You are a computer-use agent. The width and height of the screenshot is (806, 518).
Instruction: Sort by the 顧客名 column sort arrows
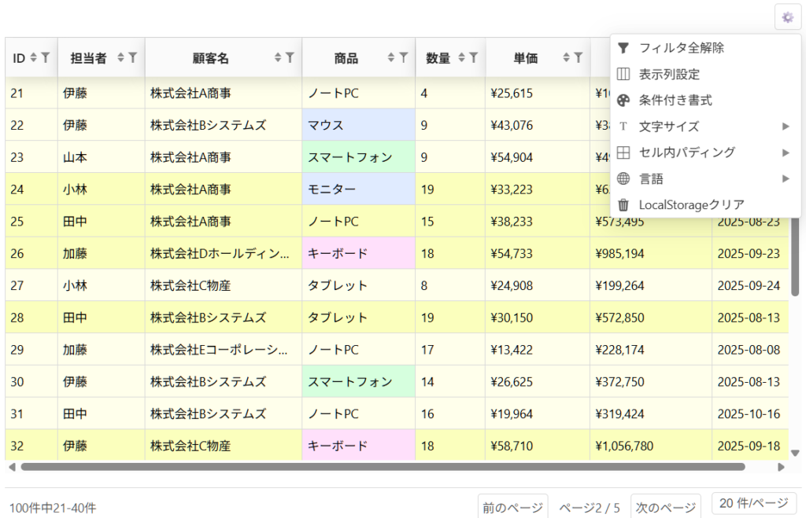278,57
